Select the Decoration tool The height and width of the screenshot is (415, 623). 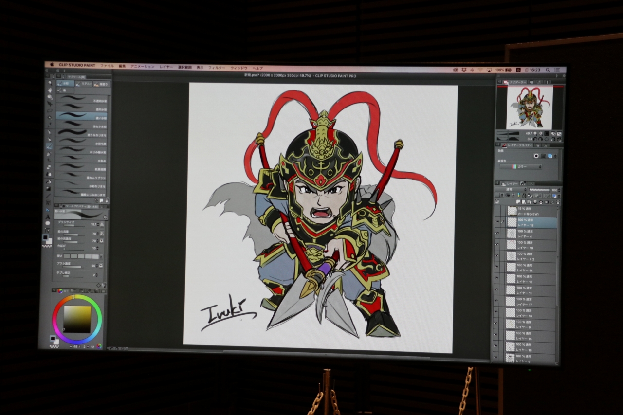(x=49, y=160)
